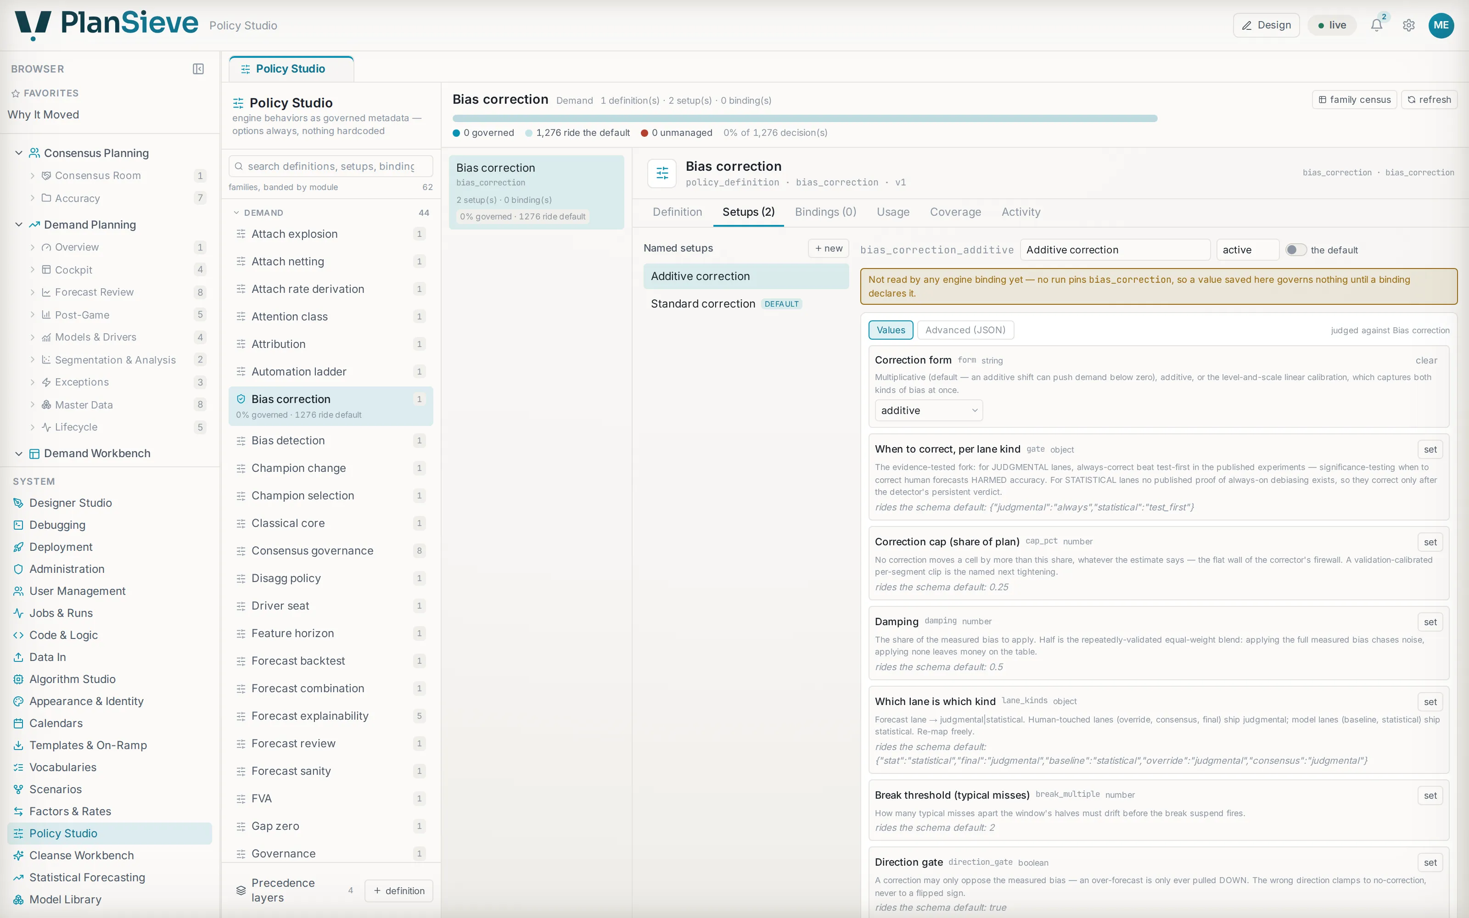1469x918 pixels.
Task: Open Debugging in System list
Action: [x=57, y=525]
